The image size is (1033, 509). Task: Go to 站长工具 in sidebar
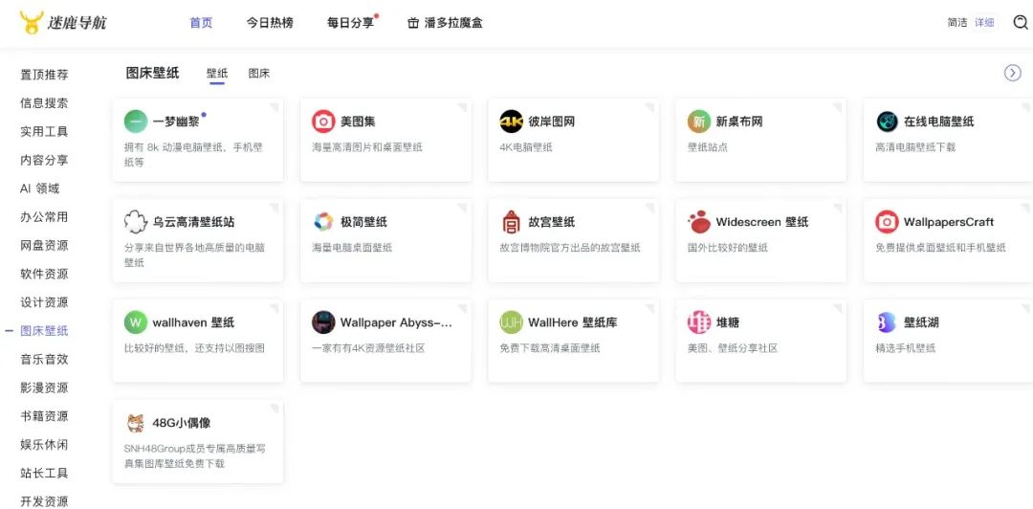[x=44, y=473]
